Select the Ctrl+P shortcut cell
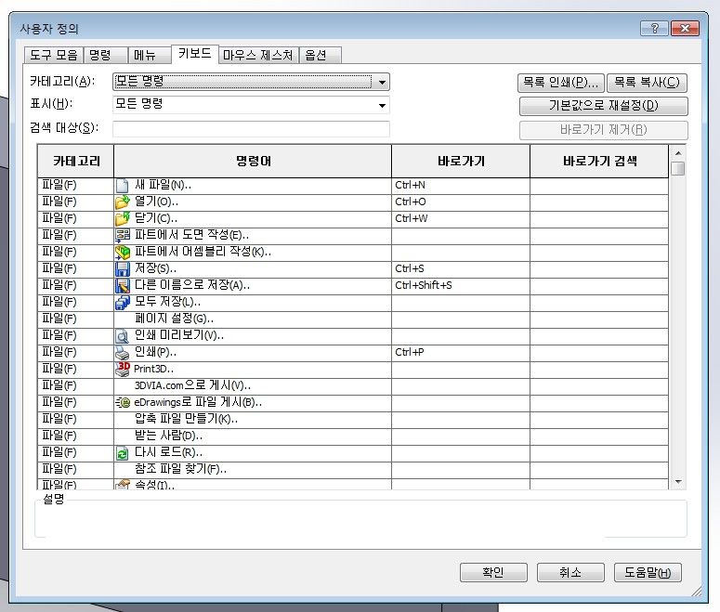This screenshot has height=612, width=720. [x=461, y=352]
